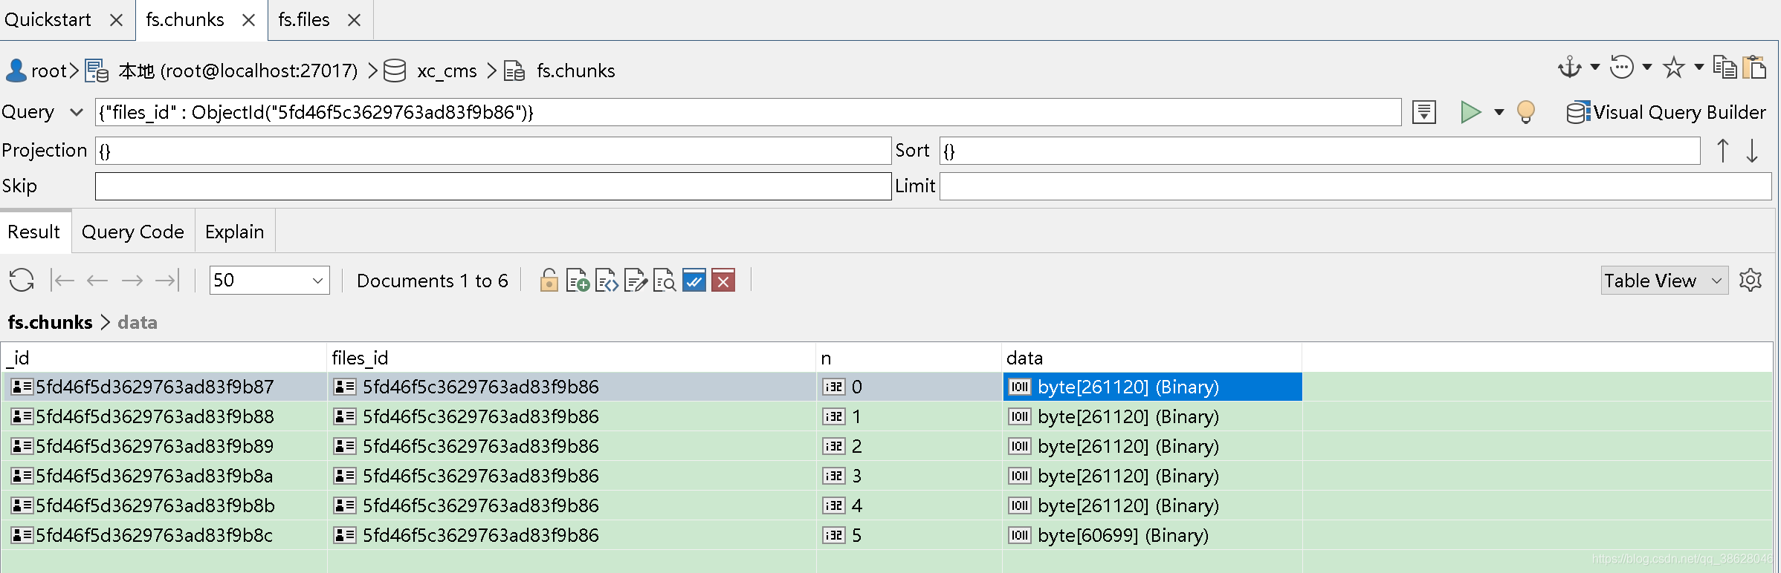Open the Explain tab
This screenshot has height=573, width=1781.
click(x=235, y=232)
